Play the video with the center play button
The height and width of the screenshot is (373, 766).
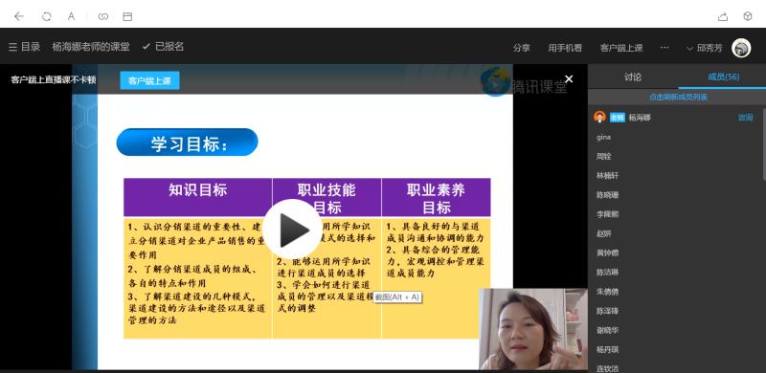tap(293, 229)
